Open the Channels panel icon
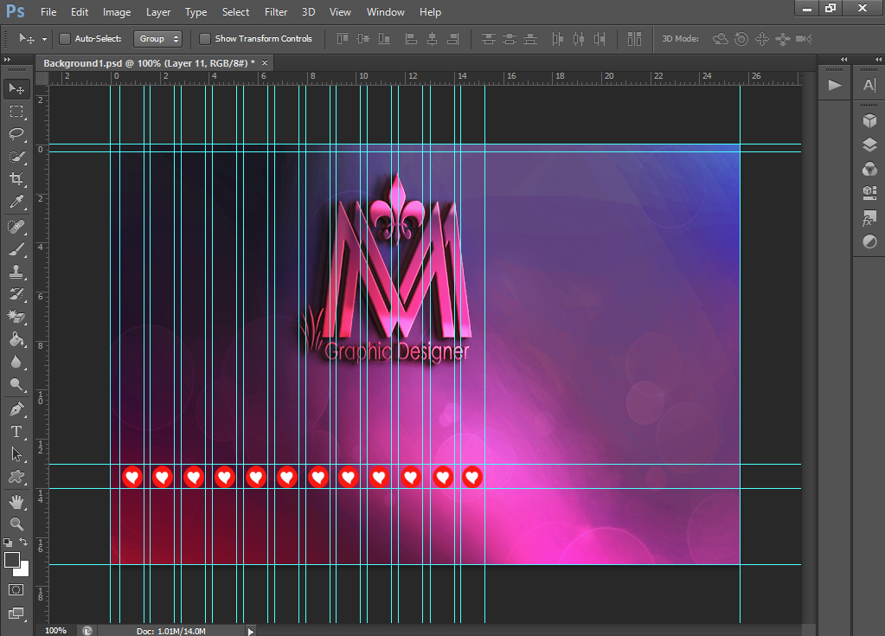Screen dimensions: 885x636 tap(869, 169)
